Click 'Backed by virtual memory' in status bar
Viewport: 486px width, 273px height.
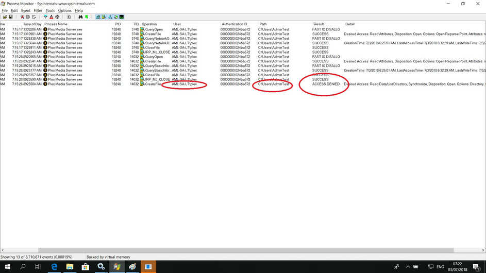tap(108, 257)
